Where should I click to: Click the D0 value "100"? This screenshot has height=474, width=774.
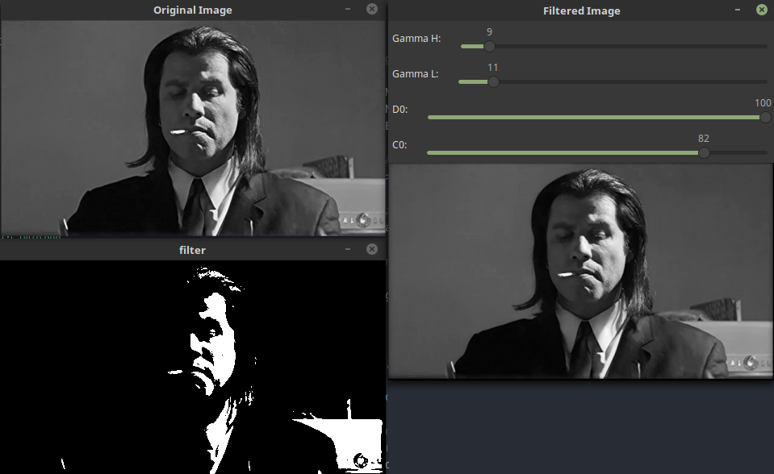[x=763, y=103]
